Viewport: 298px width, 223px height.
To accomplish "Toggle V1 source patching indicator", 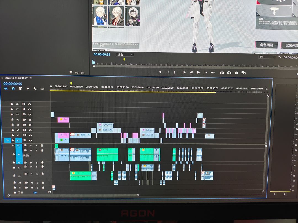I will coord(7,140).
